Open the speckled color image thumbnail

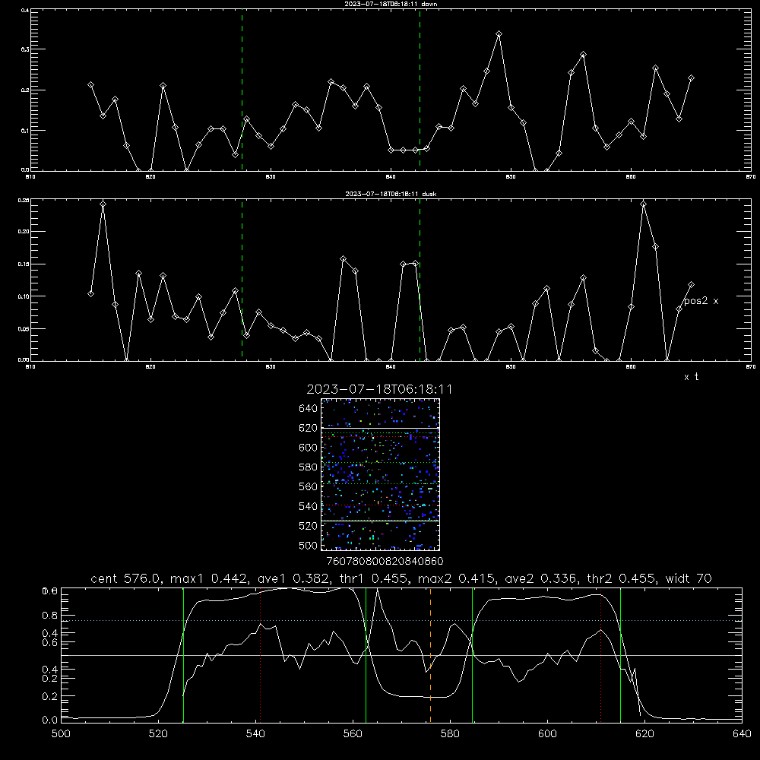point(381,474)
